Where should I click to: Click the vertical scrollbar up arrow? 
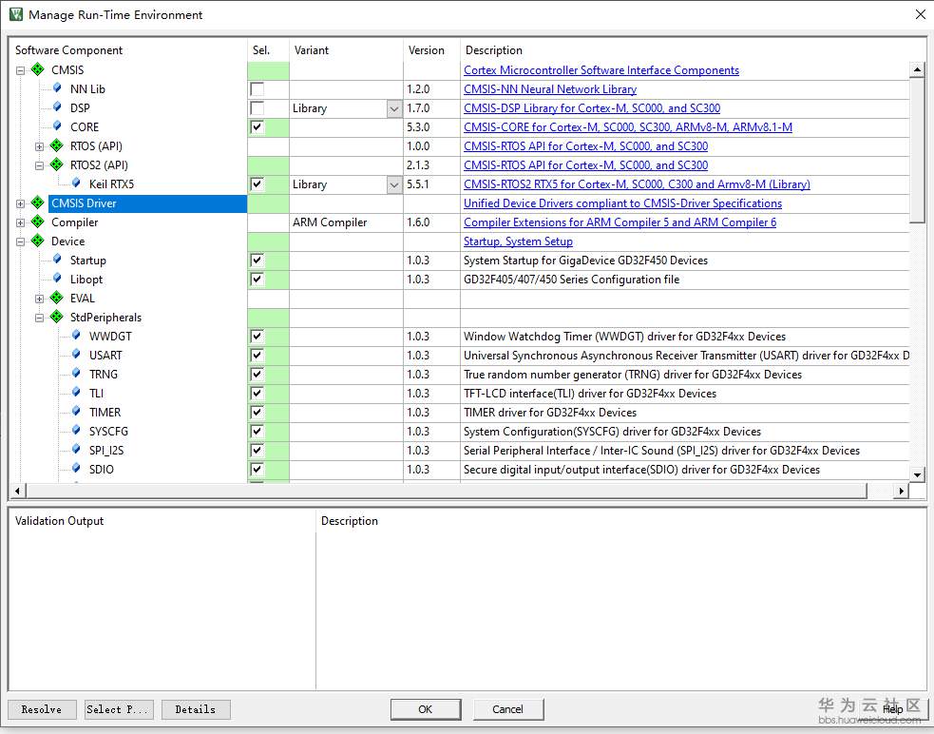point(917,69)
